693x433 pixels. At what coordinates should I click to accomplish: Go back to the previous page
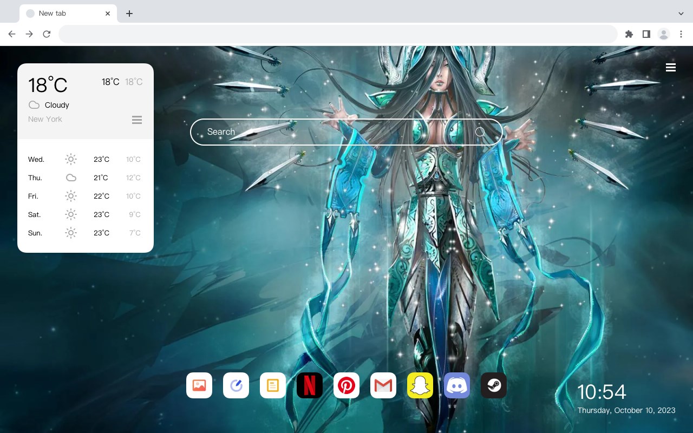coord(12,34)
